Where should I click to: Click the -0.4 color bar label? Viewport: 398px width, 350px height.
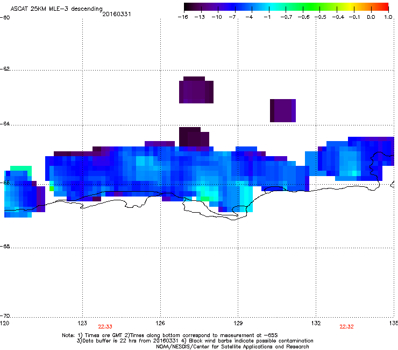338,17
